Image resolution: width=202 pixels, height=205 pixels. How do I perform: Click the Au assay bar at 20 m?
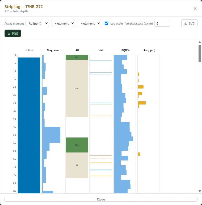[141, 87]
